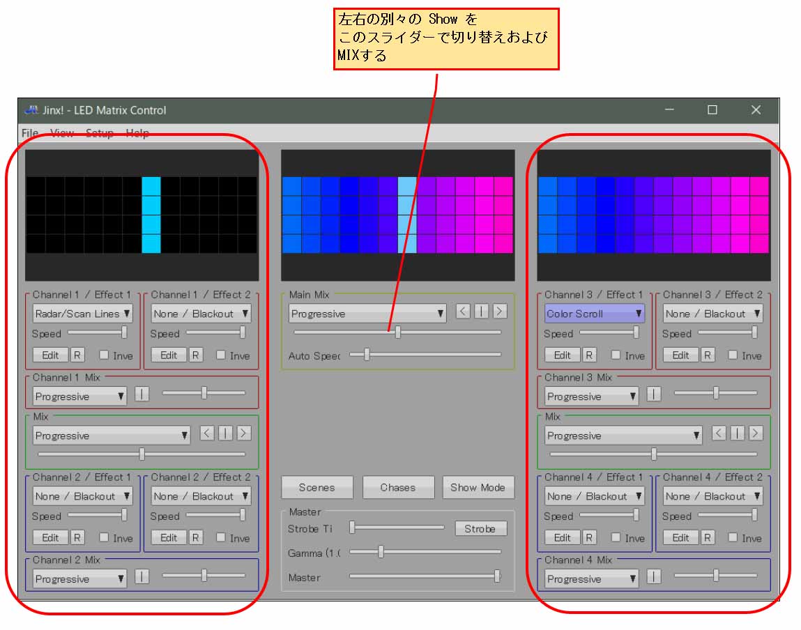
Task: Open the Radar/Scan Lines effect dropdown
Action: 82,314
